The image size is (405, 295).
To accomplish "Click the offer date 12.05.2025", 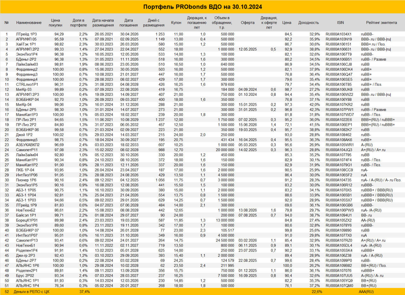I will [247, 49].
